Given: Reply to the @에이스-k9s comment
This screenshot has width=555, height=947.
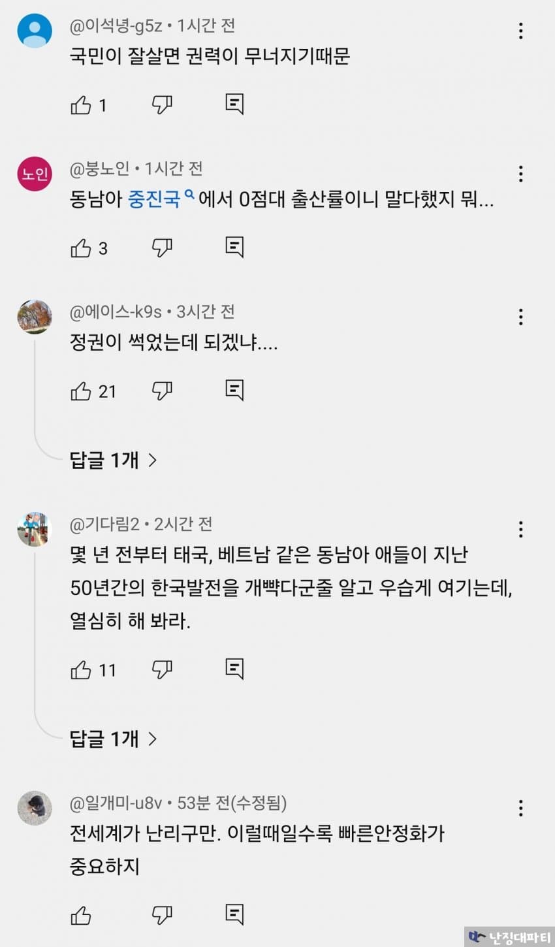Looking at the screenshot, I should tap(234, 391).
